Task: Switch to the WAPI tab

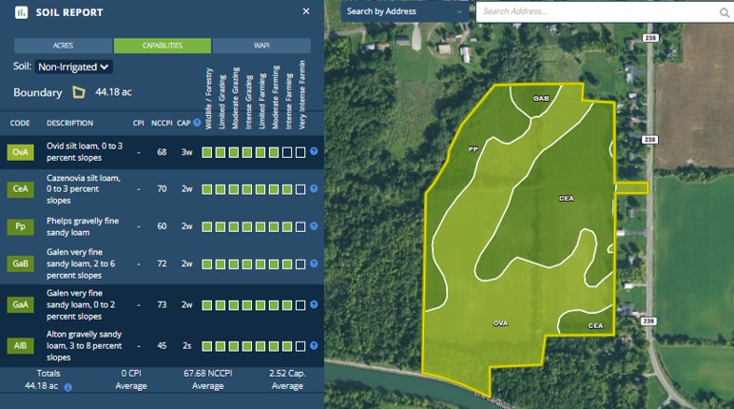Action: click(x=261, y=46)
